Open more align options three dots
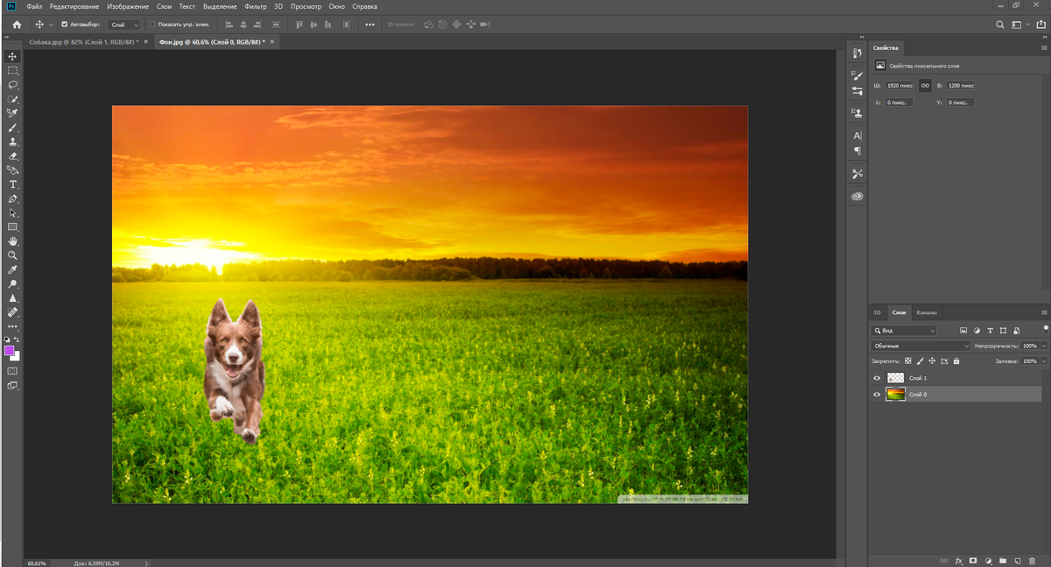The height and width of the screenshot is (567, 1051). (x=370, y=24)
